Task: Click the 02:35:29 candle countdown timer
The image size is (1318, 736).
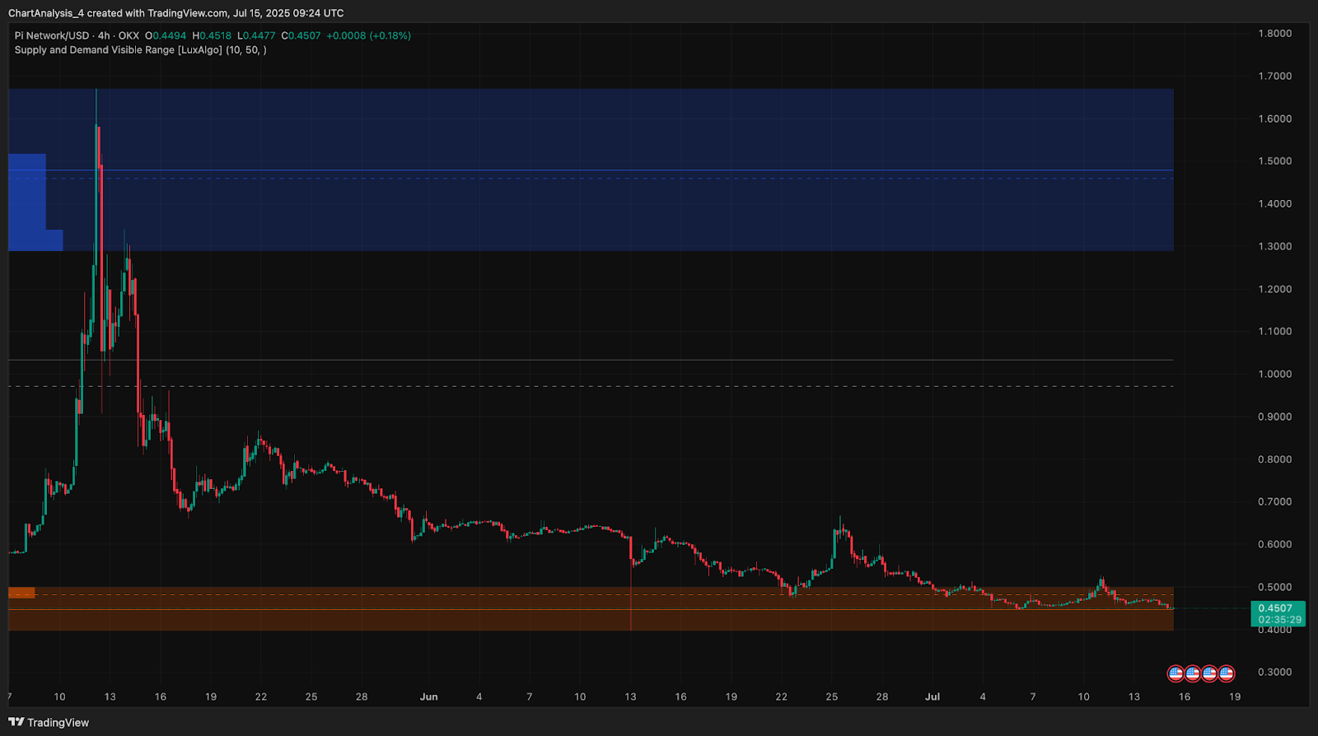Action: point(1279,620)
